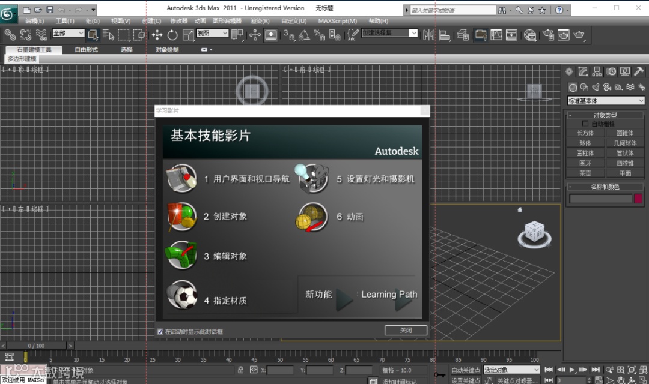This screenshot has height=384, width=649.
Task: Toggle the Graphite Modeling Tools ribbon icon
Action: [481, 35]
